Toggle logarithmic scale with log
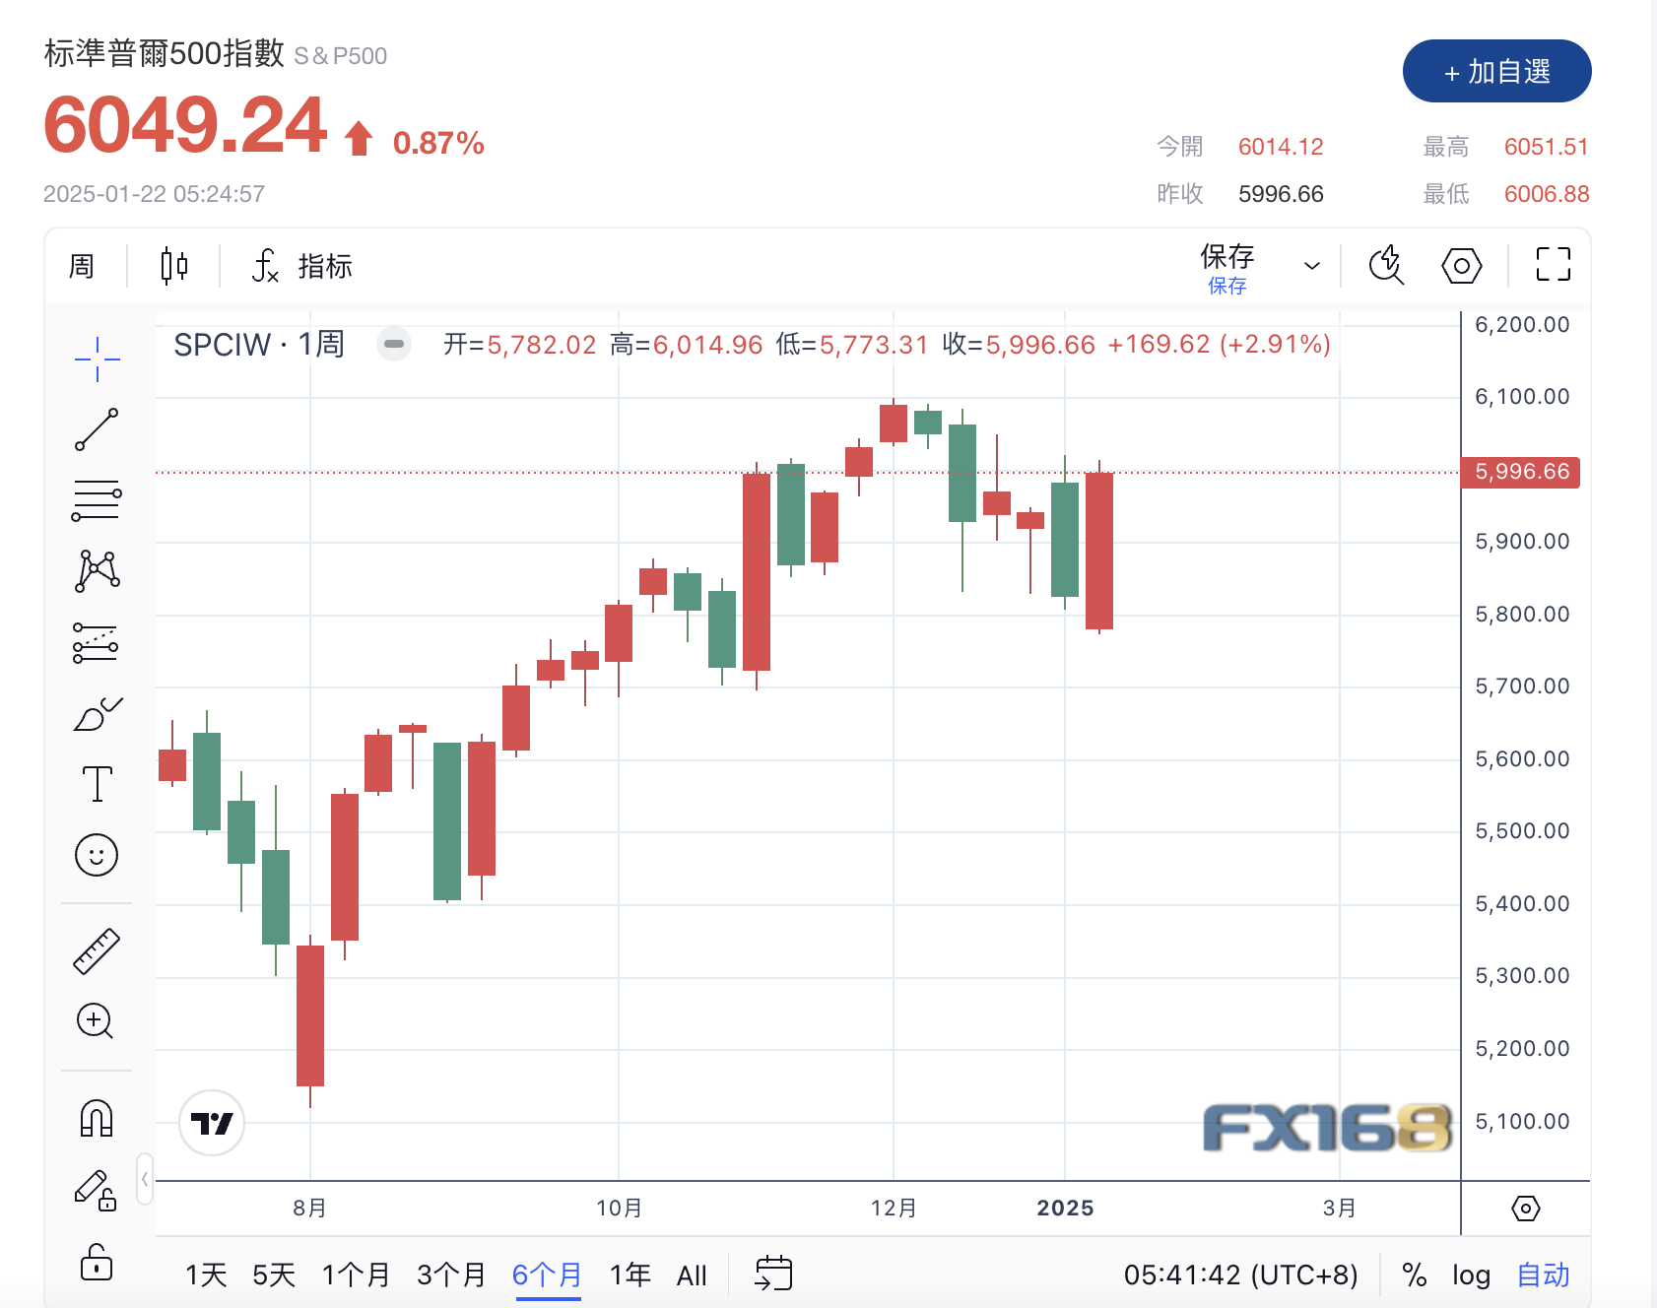The image size is (1657, 1308). [x=1470, y=1275]
